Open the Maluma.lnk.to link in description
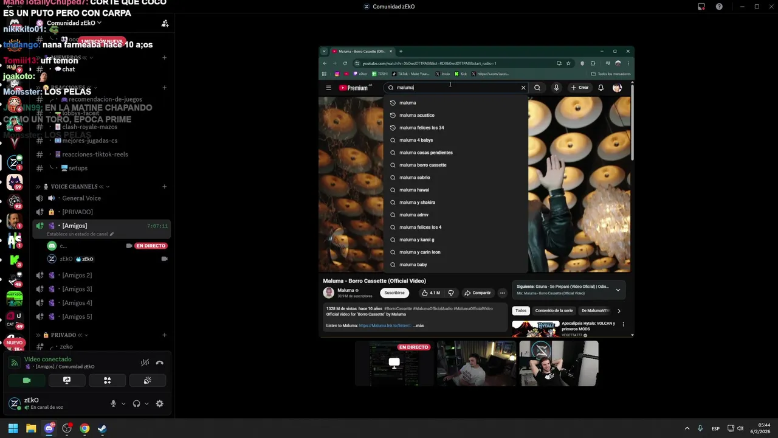This screenshot has width=778, height=438. pos(385,325)
